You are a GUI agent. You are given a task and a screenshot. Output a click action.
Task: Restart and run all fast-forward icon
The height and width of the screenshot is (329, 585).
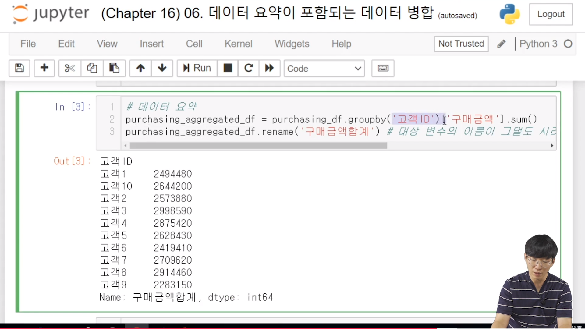click(269, 68)
